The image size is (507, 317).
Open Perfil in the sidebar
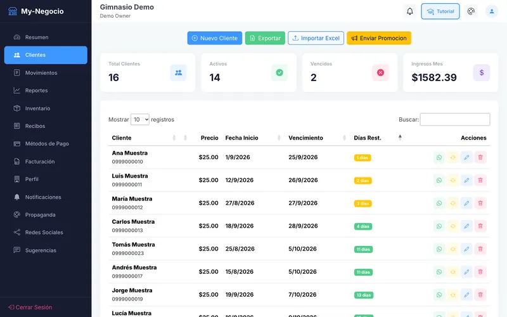pyautogui.click(x=46, y=179)
